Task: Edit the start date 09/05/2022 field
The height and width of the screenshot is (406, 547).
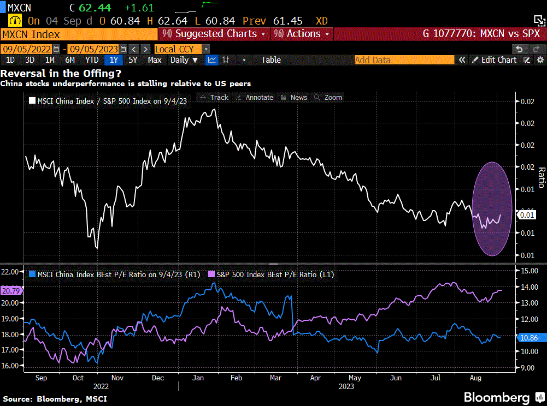Action: pos(27,49)
